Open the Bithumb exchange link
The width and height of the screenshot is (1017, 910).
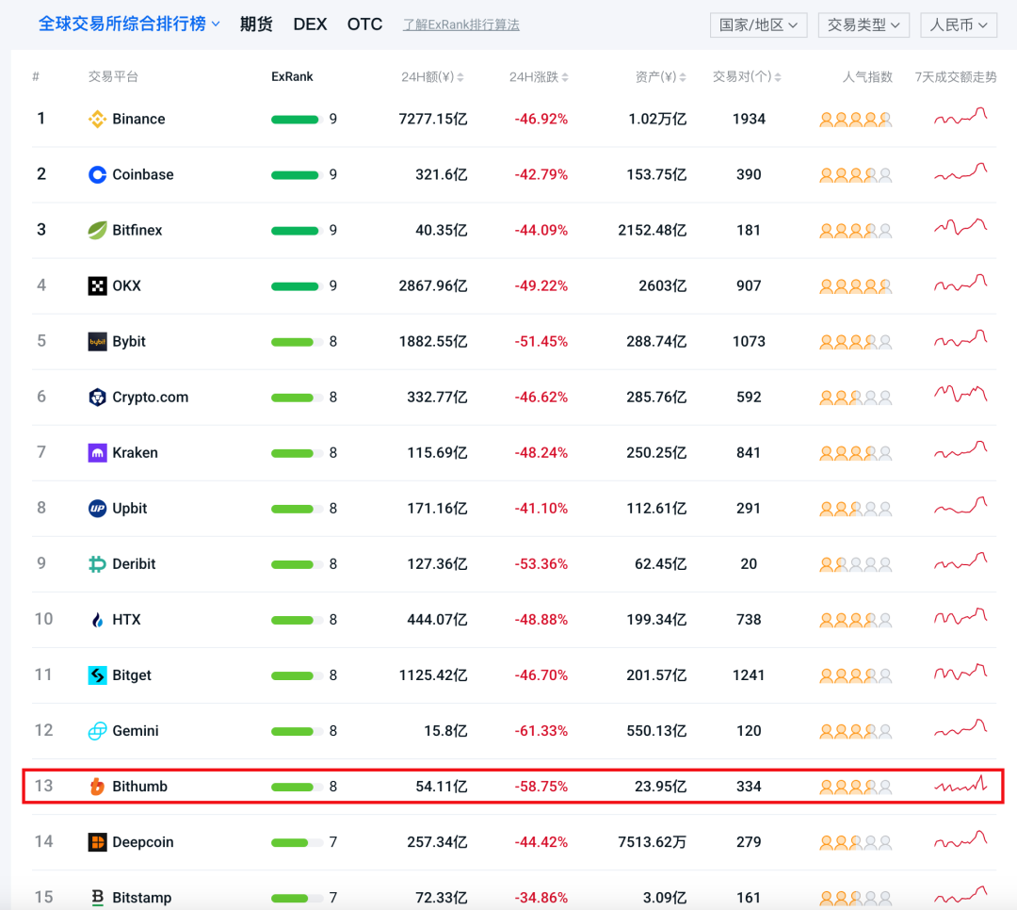tap(140, 786)
